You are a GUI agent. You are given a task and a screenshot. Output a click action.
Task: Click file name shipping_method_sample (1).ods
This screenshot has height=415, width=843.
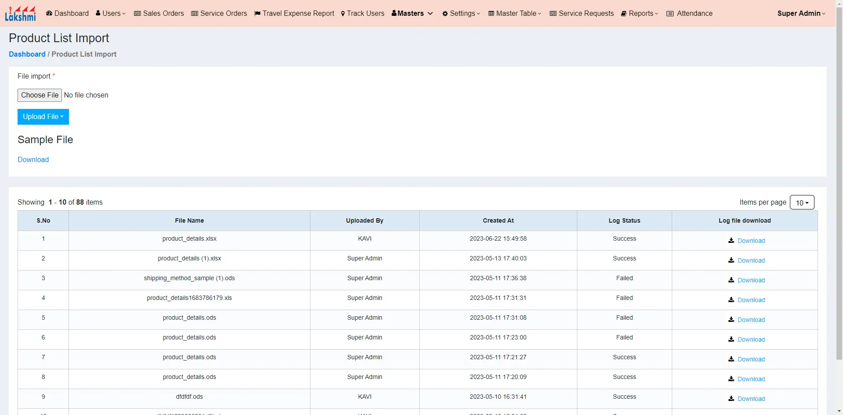(x=189, y=278)
